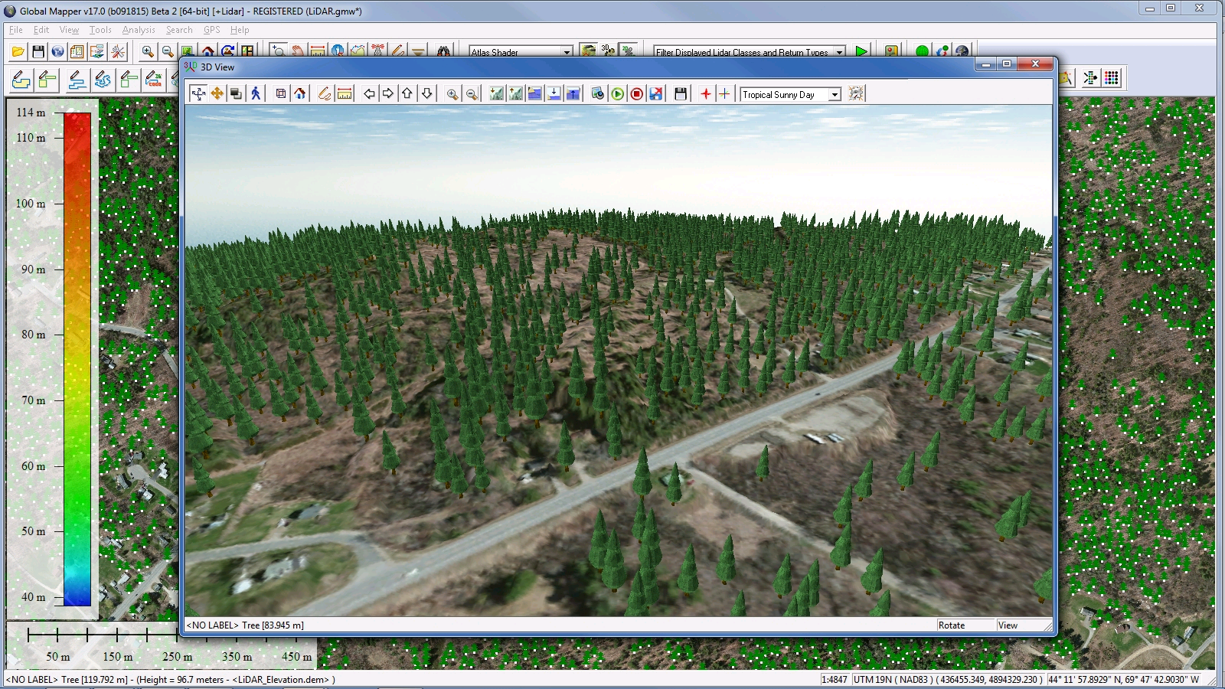The width and height of the screenshot is (1225, 689).
Task: Open the GPS menu
Action: pos(212,30)
